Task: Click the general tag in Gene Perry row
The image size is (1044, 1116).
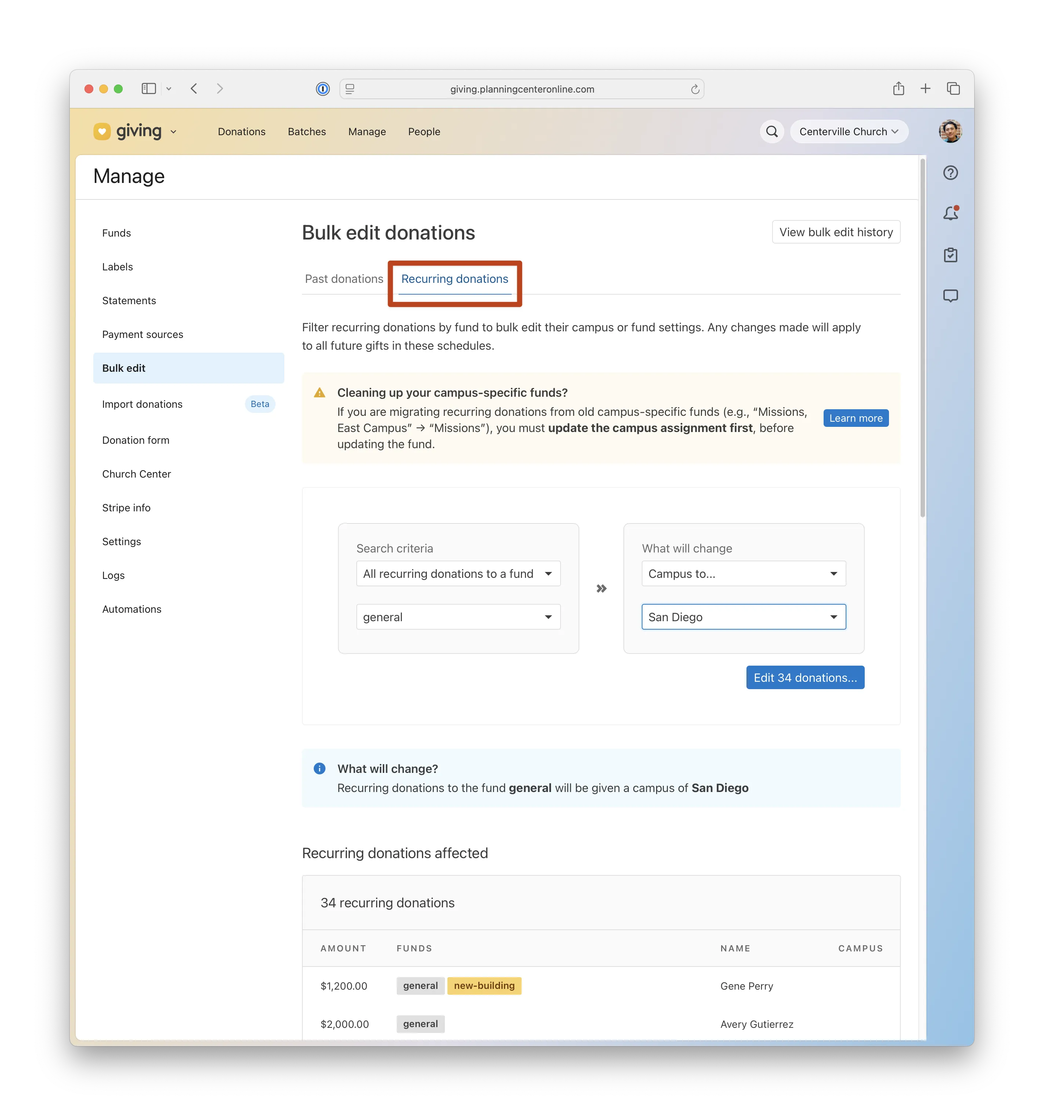Action: [x=420, y=986]
